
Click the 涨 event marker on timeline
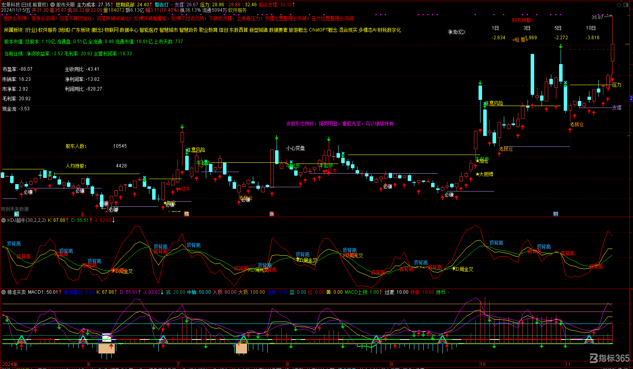(272, 214)
